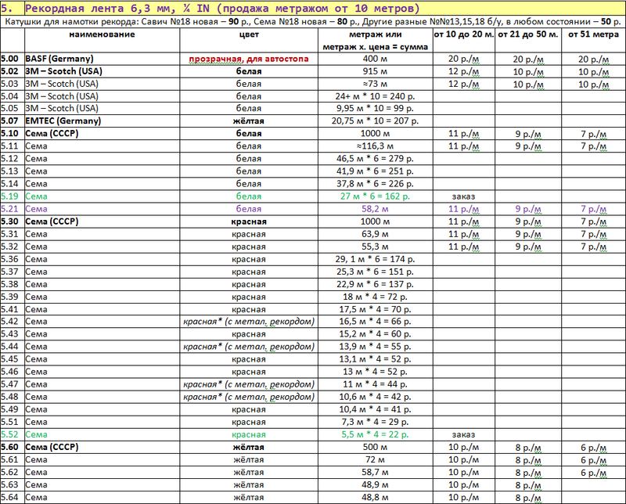Image resolution: width=626 pixels, height=504 pixels.
Task: Click '46,5 м * 6 = 279 р.' cell
Action: [376, 159]
